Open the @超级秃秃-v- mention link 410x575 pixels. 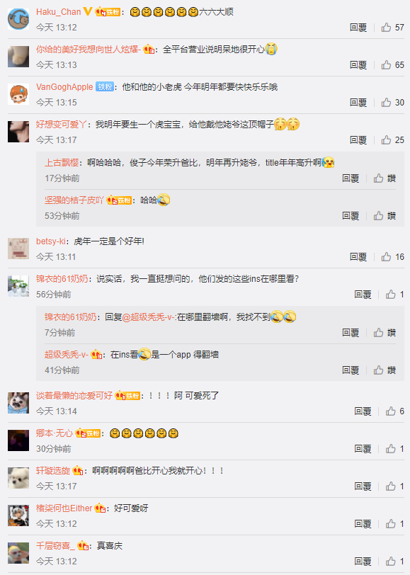149,317
